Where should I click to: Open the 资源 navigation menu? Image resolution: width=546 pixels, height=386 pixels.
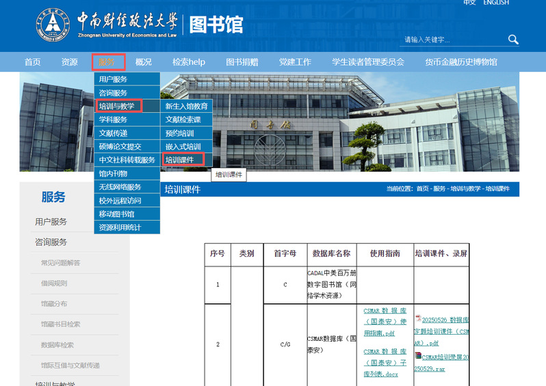69,62
